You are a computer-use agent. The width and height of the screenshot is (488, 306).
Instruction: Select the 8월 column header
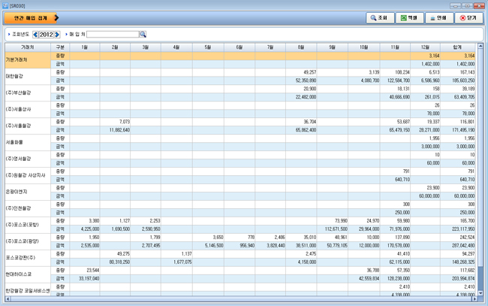(x=301, y=47)
